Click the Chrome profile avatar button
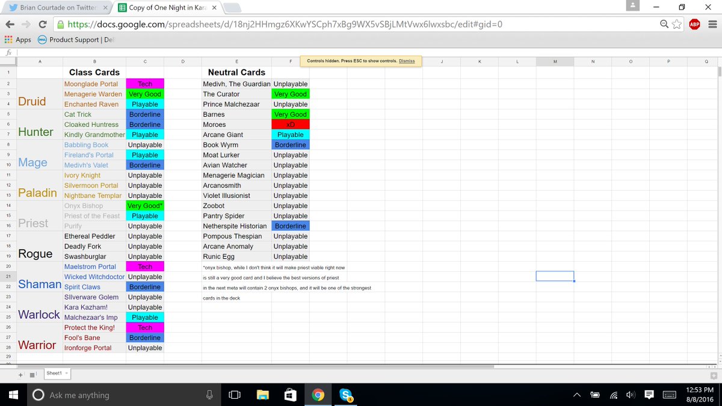This screenshot has height=406, width=722. pyautogui.click(x=632, y=6)
